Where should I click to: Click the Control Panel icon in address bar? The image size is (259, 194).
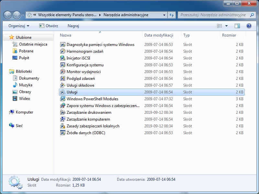(x=29, y=15)
